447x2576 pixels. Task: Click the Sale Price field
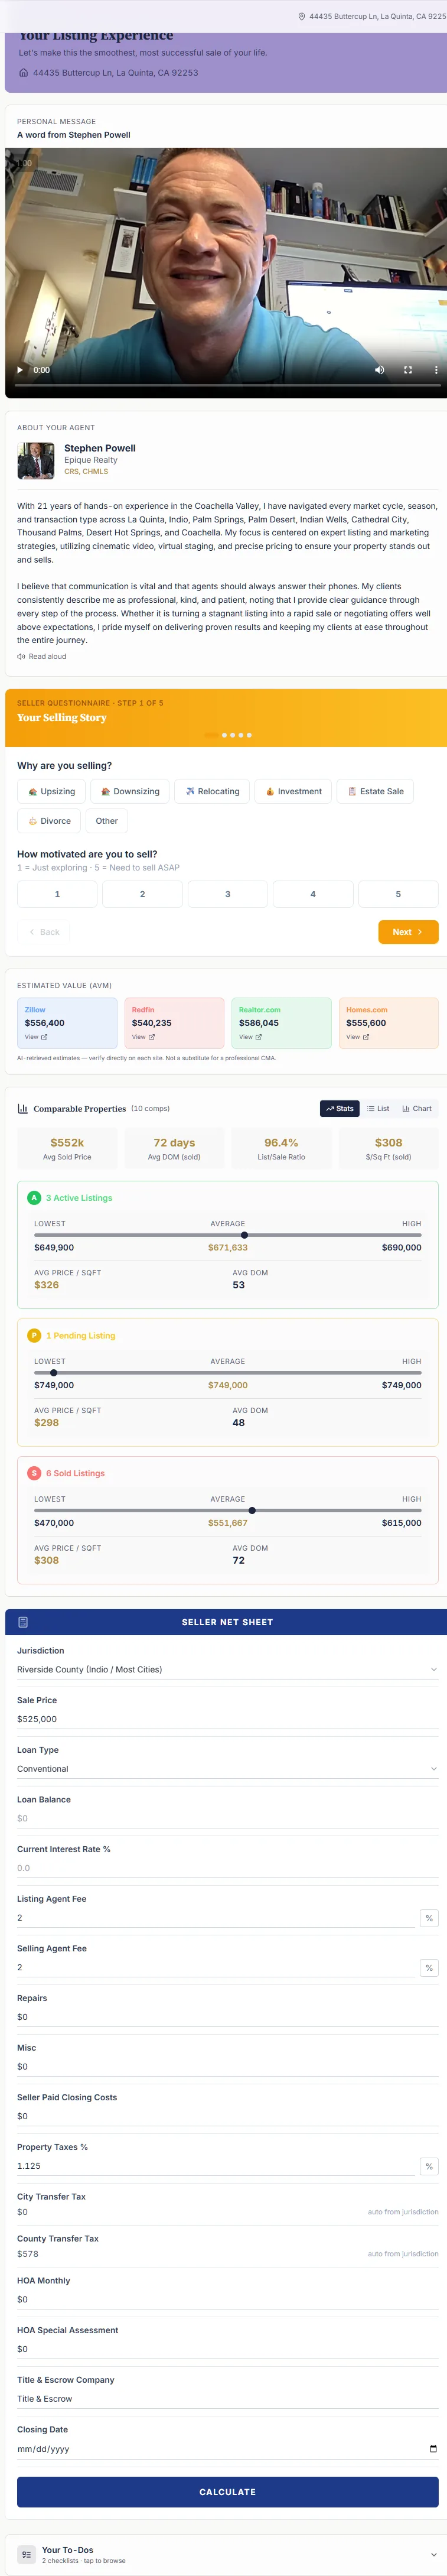228,1719
